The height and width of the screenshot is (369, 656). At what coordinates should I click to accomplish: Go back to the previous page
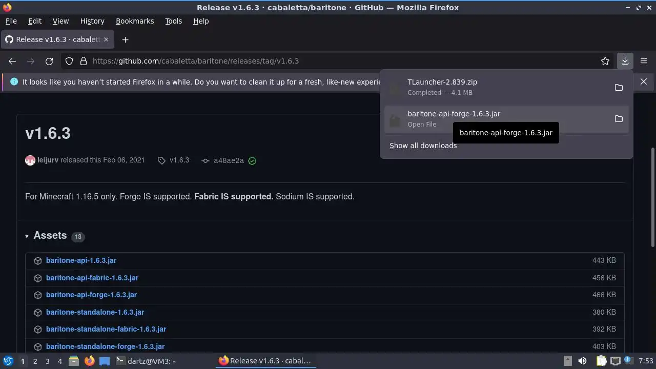12,61
